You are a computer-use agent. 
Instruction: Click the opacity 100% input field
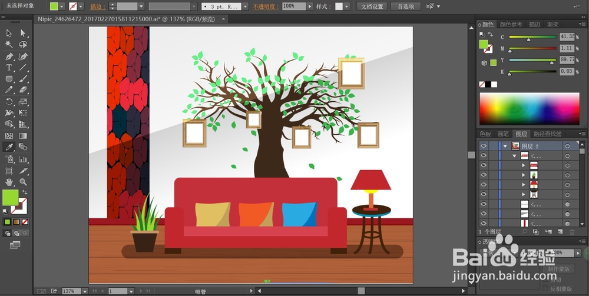pyautogui.click(x=294, y=6)
